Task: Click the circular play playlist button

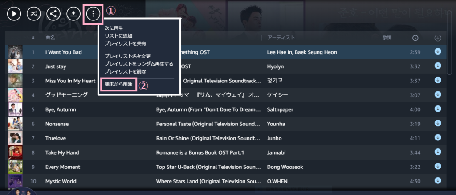Action: coord(14,14)
